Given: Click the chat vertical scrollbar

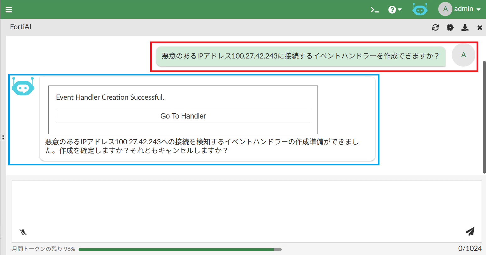Looking at the screenshot, I should [484, 116].
